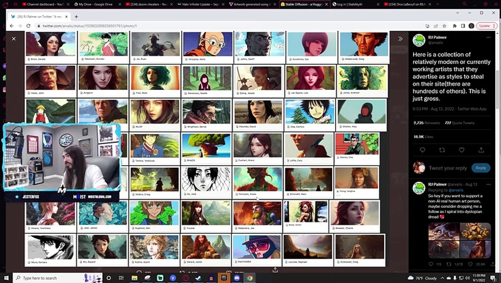Click the 'Hildebrandt, Greg' art thumbnail

[364, 47]
